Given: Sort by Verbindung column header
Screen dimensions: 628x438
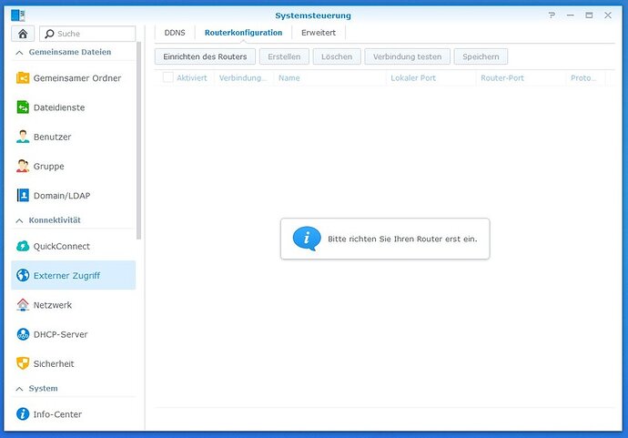Looking at the screenshot, I should [244, 77].
